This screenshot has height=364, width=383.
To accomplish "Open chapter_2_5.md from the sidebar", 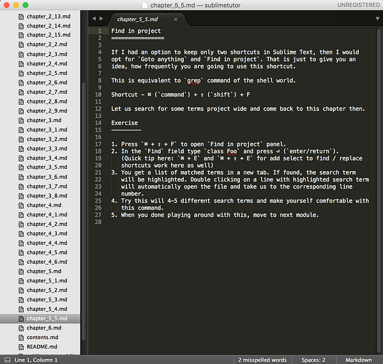I will (47, 73).
